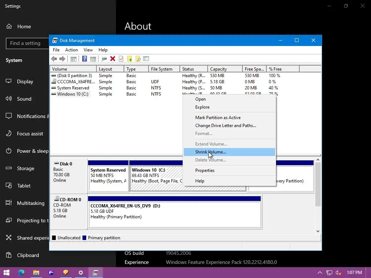Open Sound settings in Settings sidebar

[25, 99]
